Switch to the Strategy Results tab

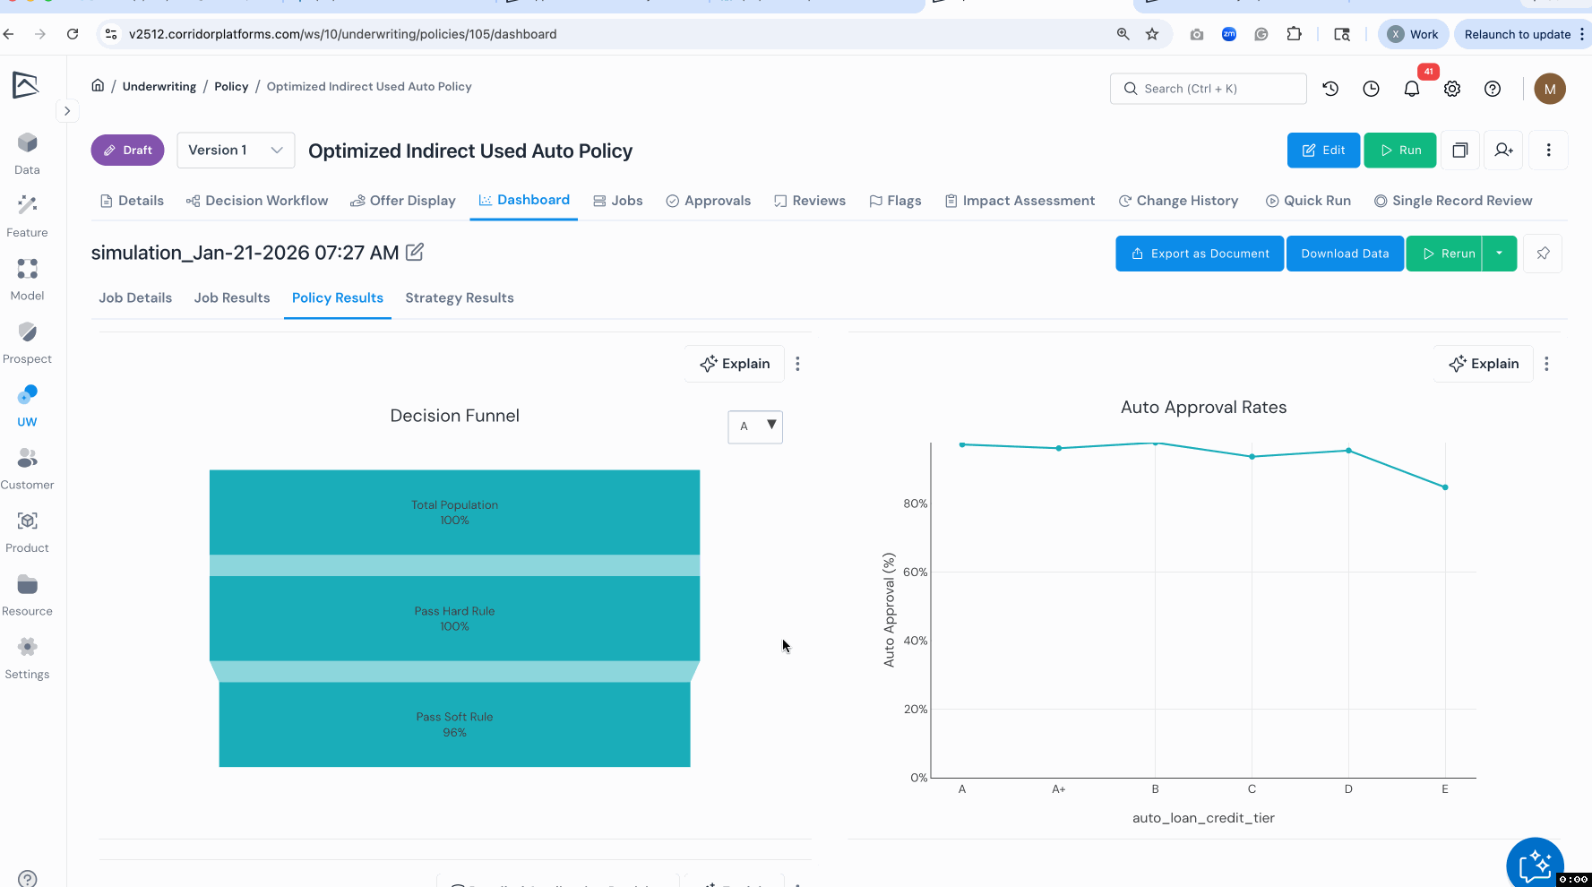coord(459,298)
